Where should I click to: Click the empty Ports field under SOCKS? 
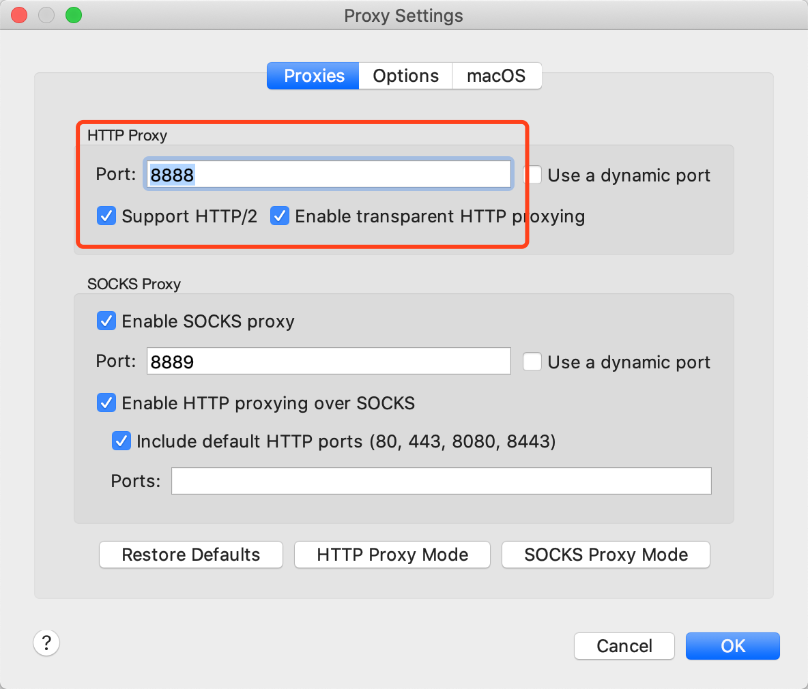(440, 480)
